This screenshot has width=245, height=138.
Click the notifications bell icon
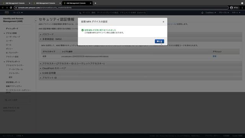[x=203, y=13]
